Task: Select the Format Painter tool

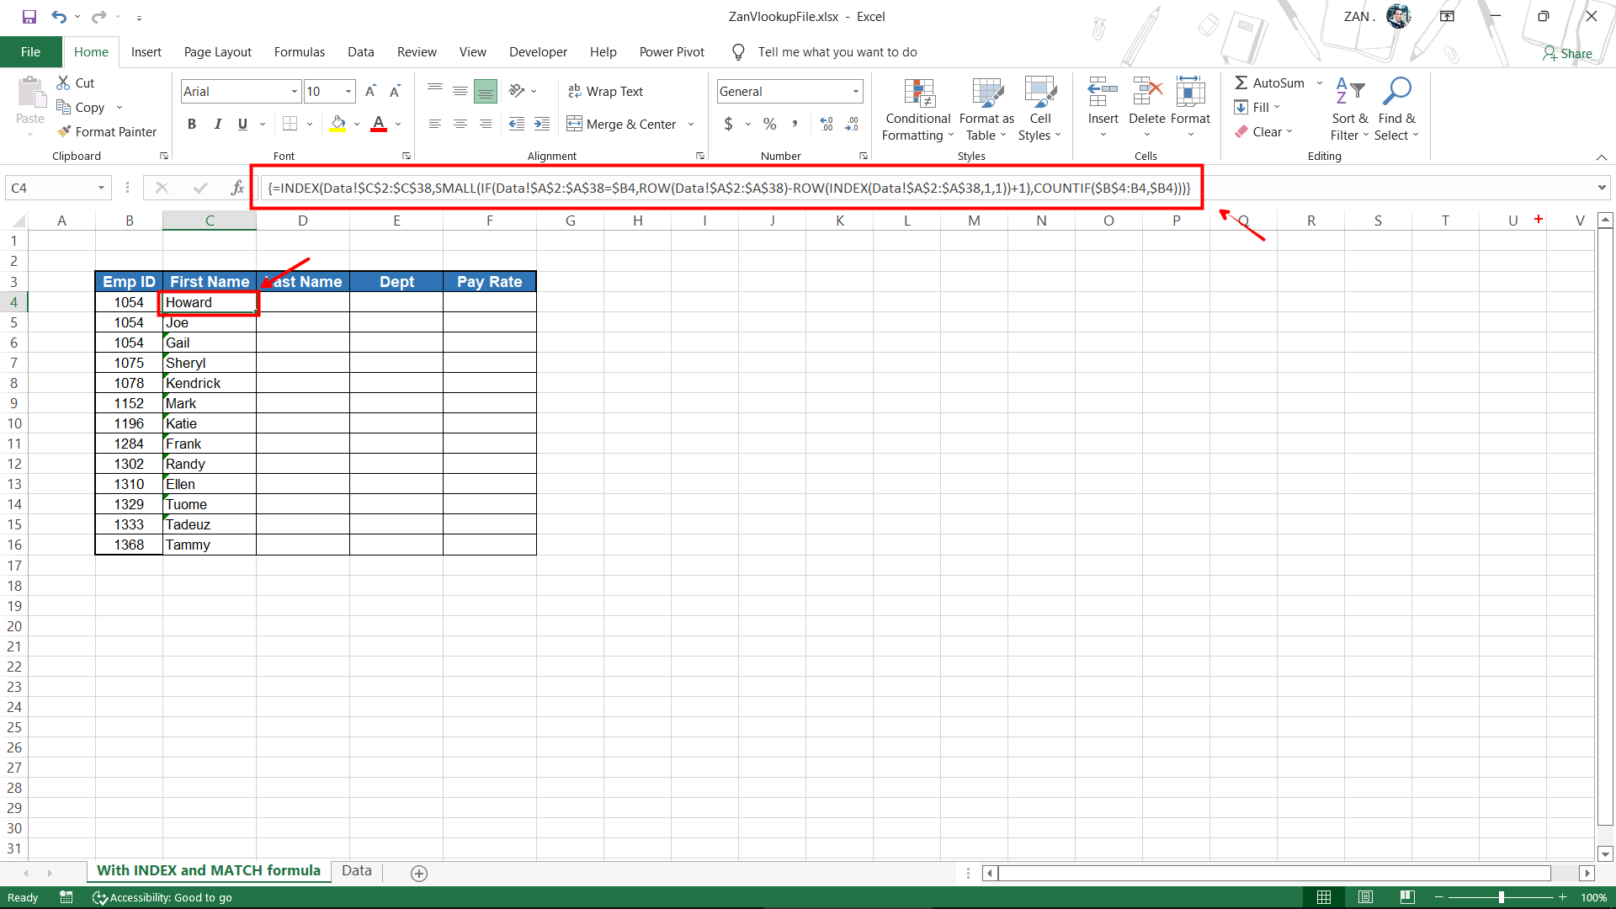Action: tap(107, 131)
